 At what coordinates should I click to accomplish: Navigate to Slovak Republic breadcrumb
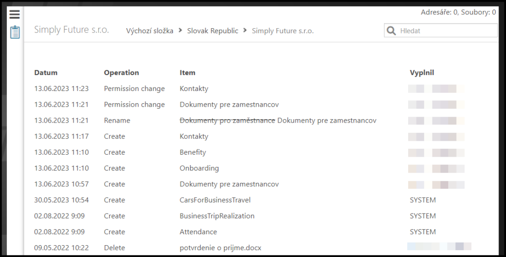pyautogui.click(x=212, y=31)
